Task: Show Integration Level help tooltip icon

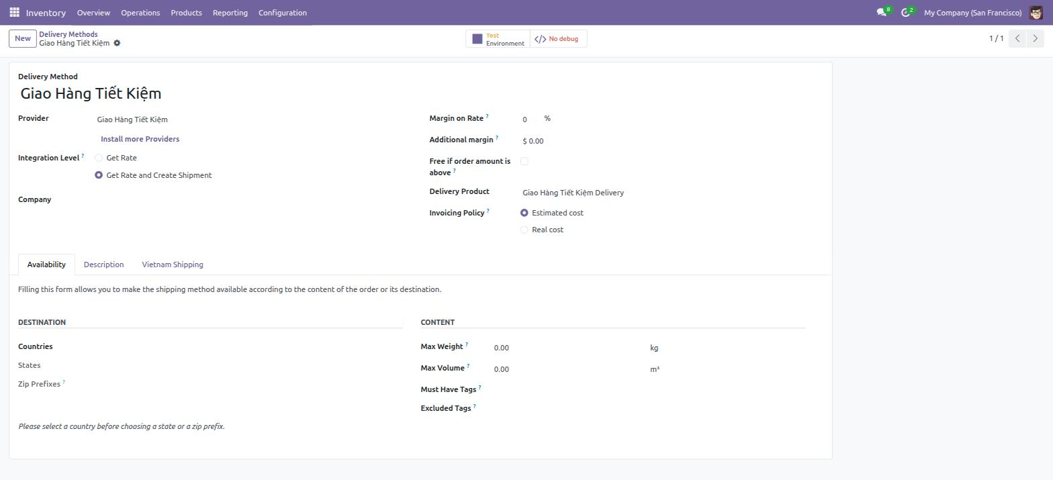Action: pos(83,156)
